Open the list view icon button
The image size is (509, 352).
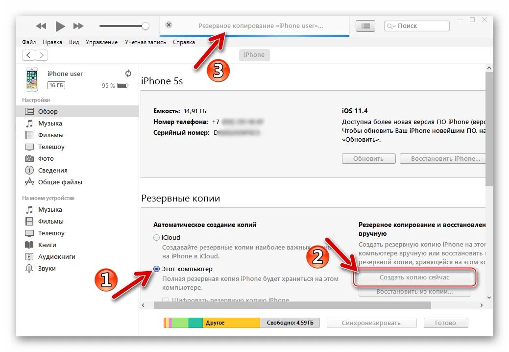tap(365, 26)
